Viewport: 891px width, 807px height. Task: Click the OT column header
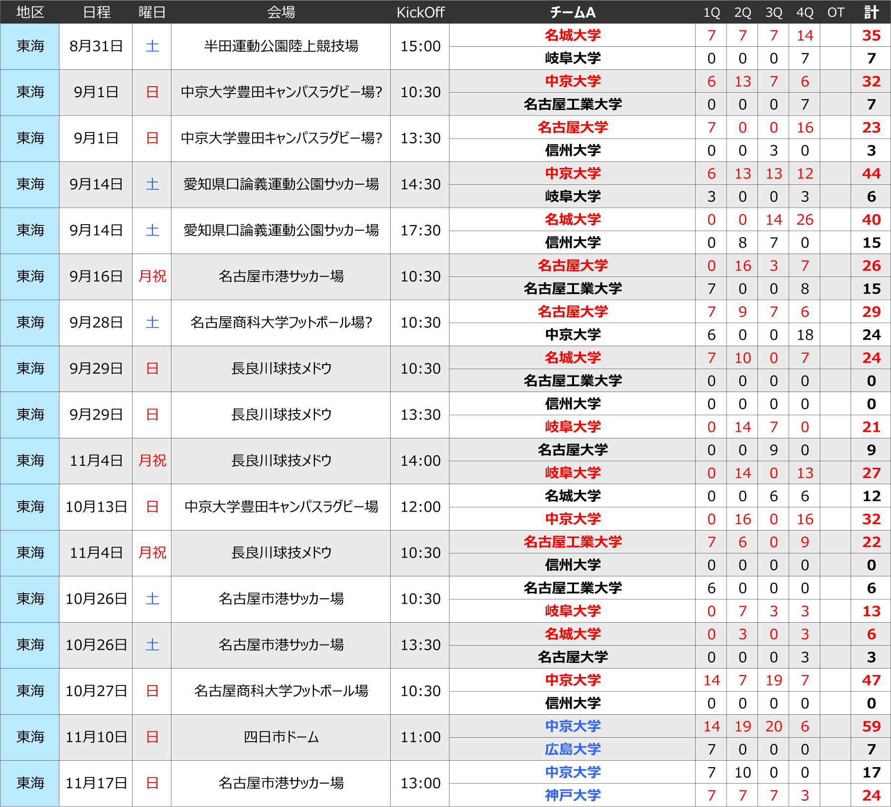click(x=836, y=12)
